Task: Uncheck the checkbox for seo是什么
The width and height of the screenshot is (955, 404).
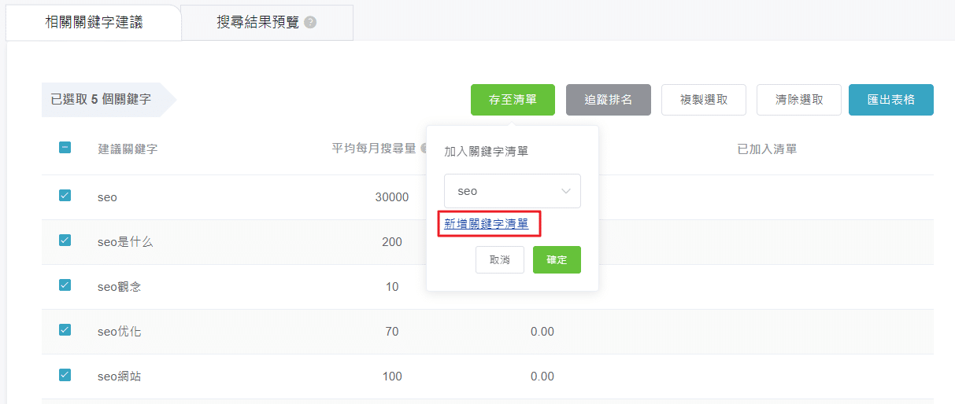Action: click(65, 241)
